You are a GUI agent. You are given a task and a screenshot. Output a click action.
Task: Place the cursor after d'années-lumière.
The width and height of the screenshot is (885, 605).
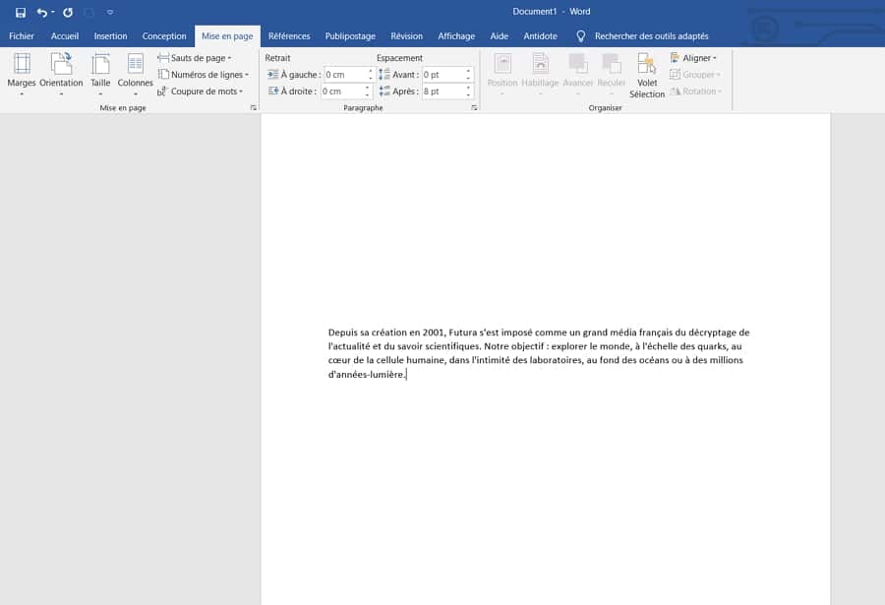point(406,374)
